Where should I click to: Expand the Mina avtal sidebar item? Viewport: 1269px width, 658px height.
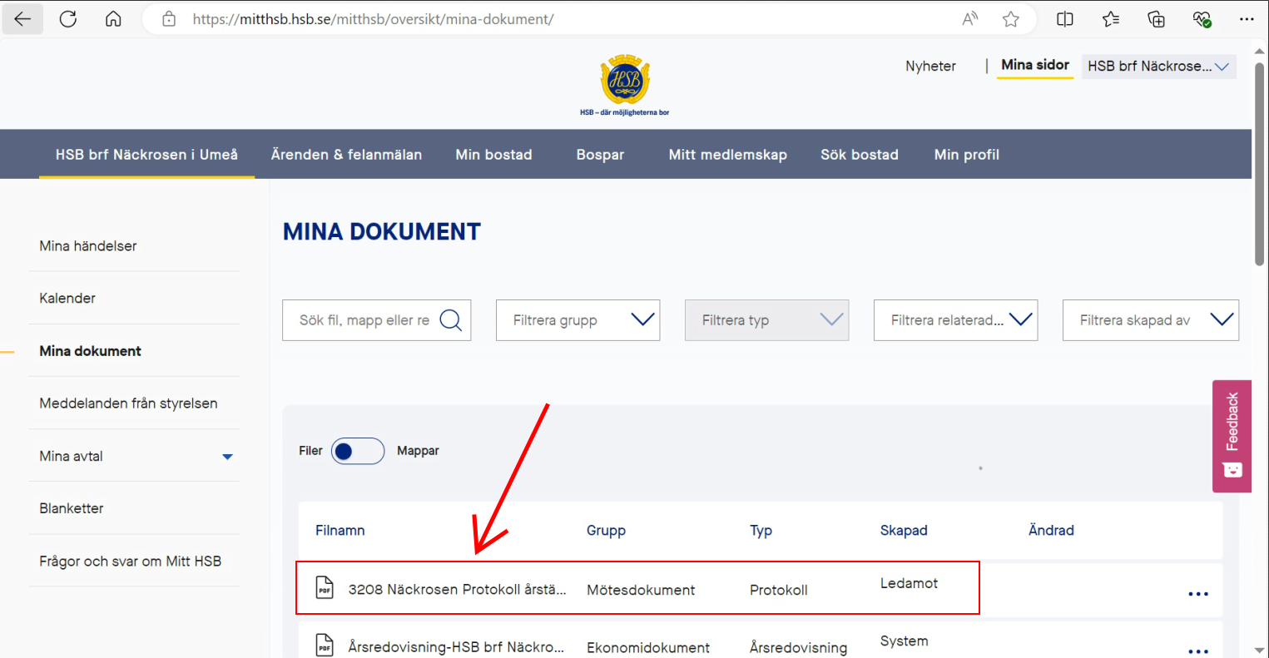[x=227, y=457]
